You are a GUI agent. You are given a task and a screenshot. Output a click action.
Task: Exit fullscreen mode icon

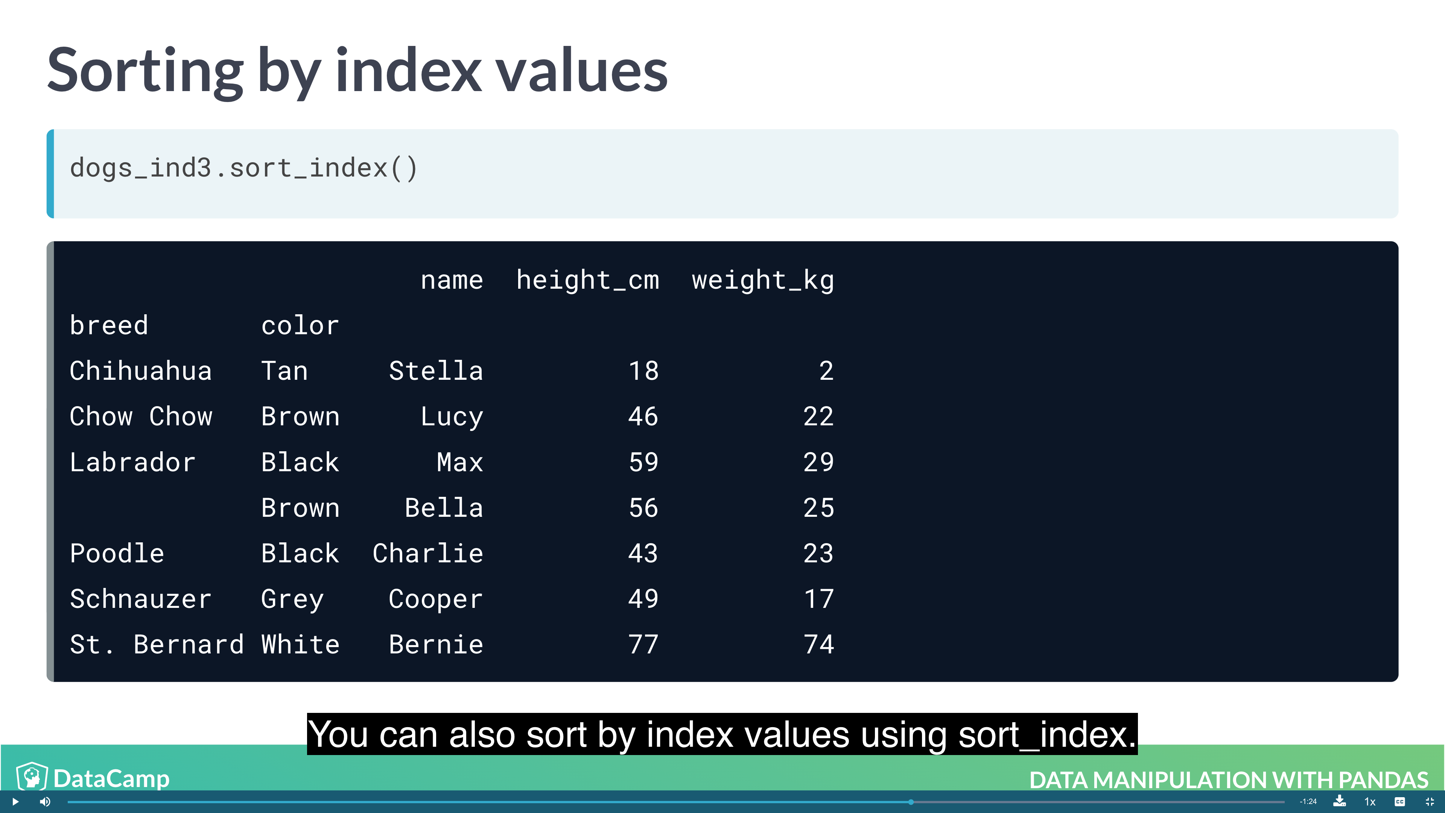[1429, 801]
